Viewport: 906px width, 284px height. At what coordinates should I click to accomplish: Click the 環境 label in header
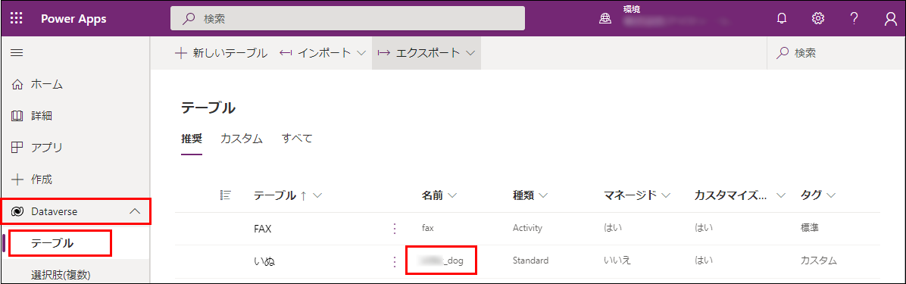631,8
